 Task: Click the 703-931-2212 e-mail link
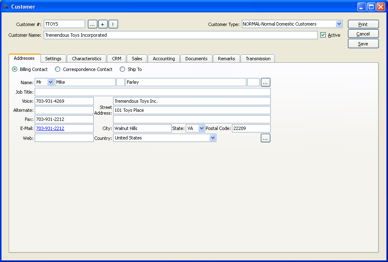(50, 128)
